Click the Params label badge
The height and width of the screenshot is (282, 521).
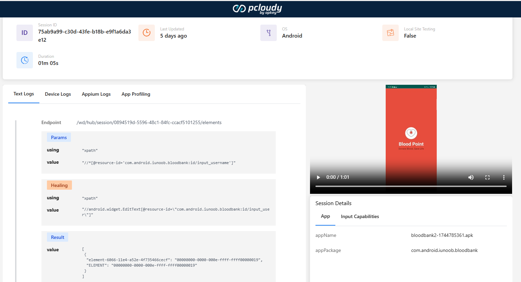59,137
